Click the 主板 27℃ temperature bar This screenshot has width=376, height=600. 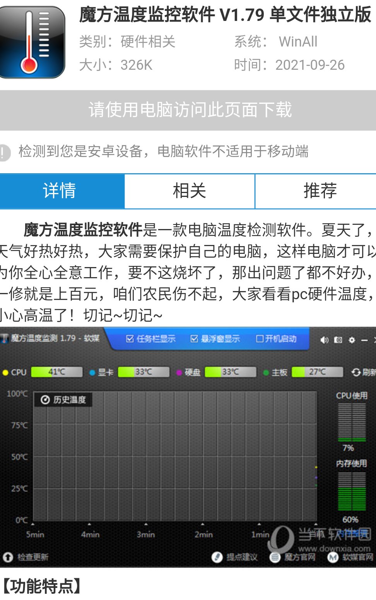tap(317, 372)
